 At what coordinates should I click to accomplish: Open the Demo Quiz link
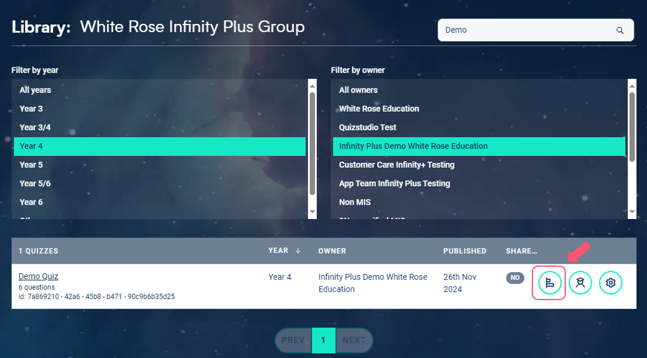point(38,276)
